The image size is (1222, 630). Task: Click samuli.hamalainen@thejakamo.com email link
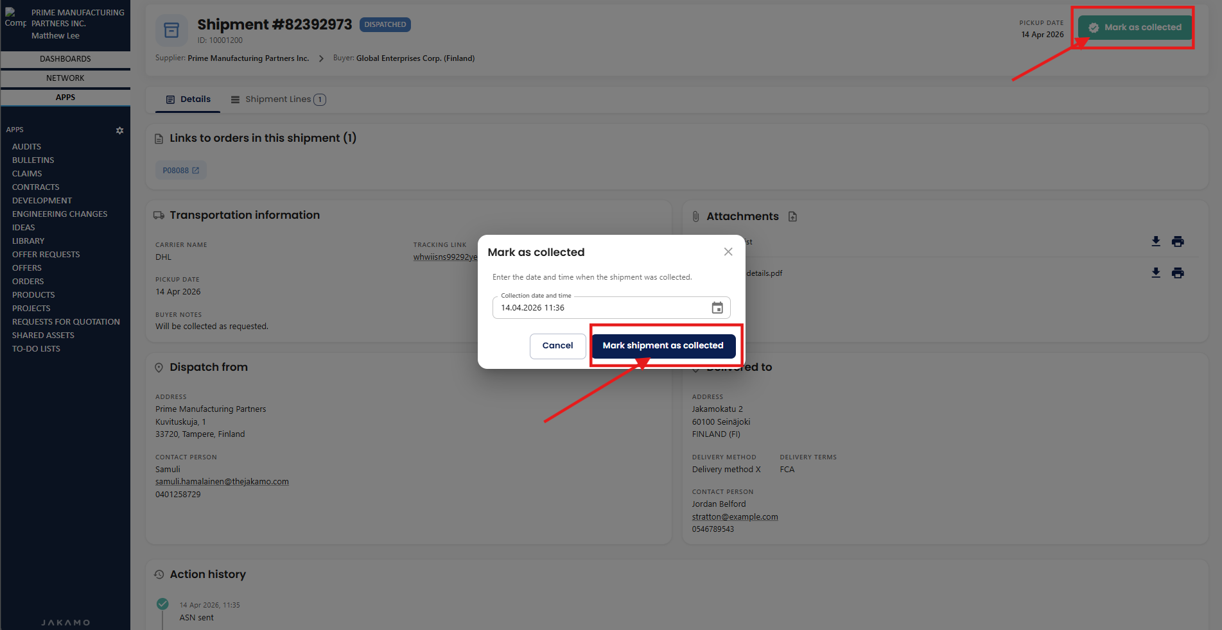(x=222, y=482)
